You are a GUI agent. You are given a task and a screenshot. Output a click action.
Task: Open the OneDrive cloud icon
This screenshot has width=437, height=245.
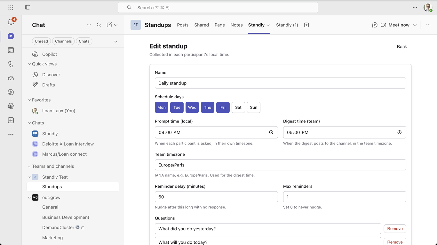coord(11,78)
